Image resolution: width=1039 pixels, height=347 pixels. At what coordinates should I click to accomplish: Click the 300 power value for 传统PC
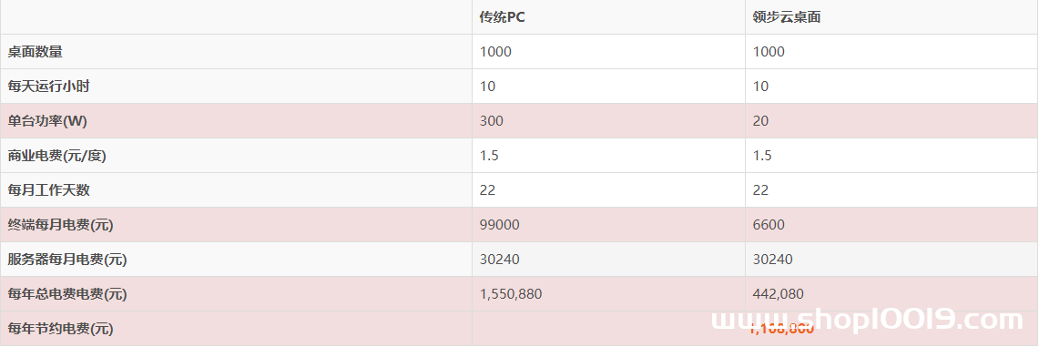pyautogui.click(x=492, y=121)
